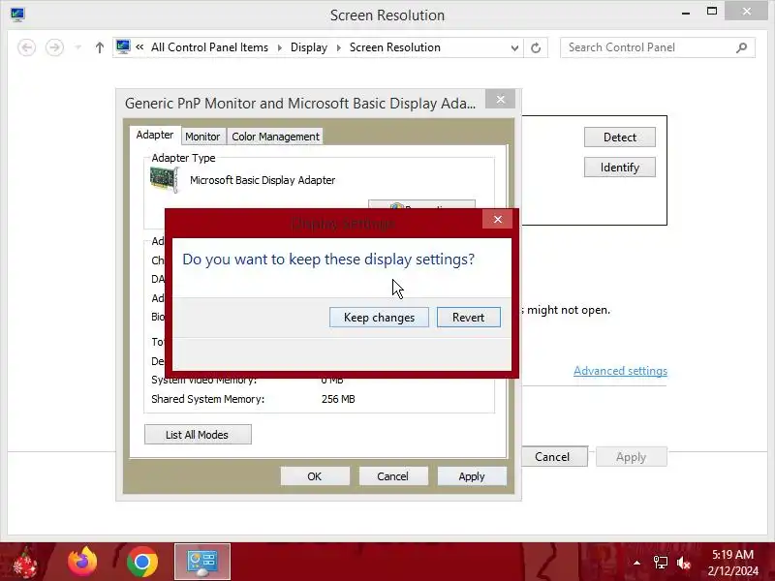The image size is (775, 581).
Task: Click Keep changes in Display Settings dialog
Action: click(x=379, y=318)
